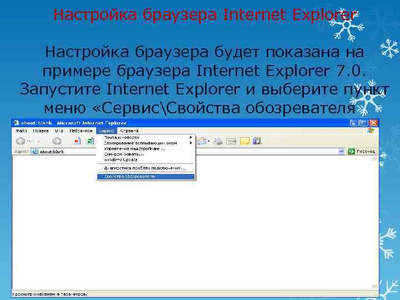Click the Stop loading icon
Viewport: 400px width, 300px height.
pos(77,141)
